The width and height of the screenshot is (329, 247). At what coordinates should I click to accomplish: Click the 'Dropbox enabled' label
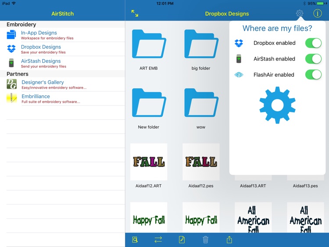click(275, 43)
